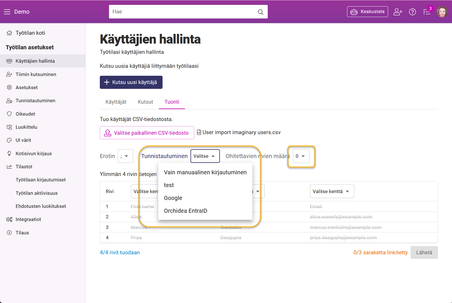The width and height of the screenshot is (452, 303).
Task: Open the skipped rows count dropdown
Action: (301, 156)
